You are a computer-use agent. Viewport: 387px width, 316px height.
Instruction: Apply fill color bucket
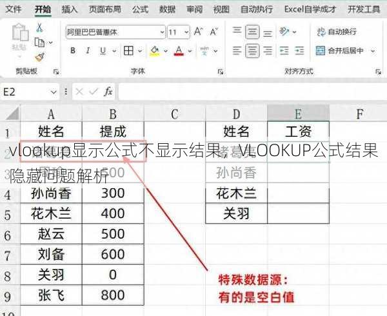click(x=155, y=51)
